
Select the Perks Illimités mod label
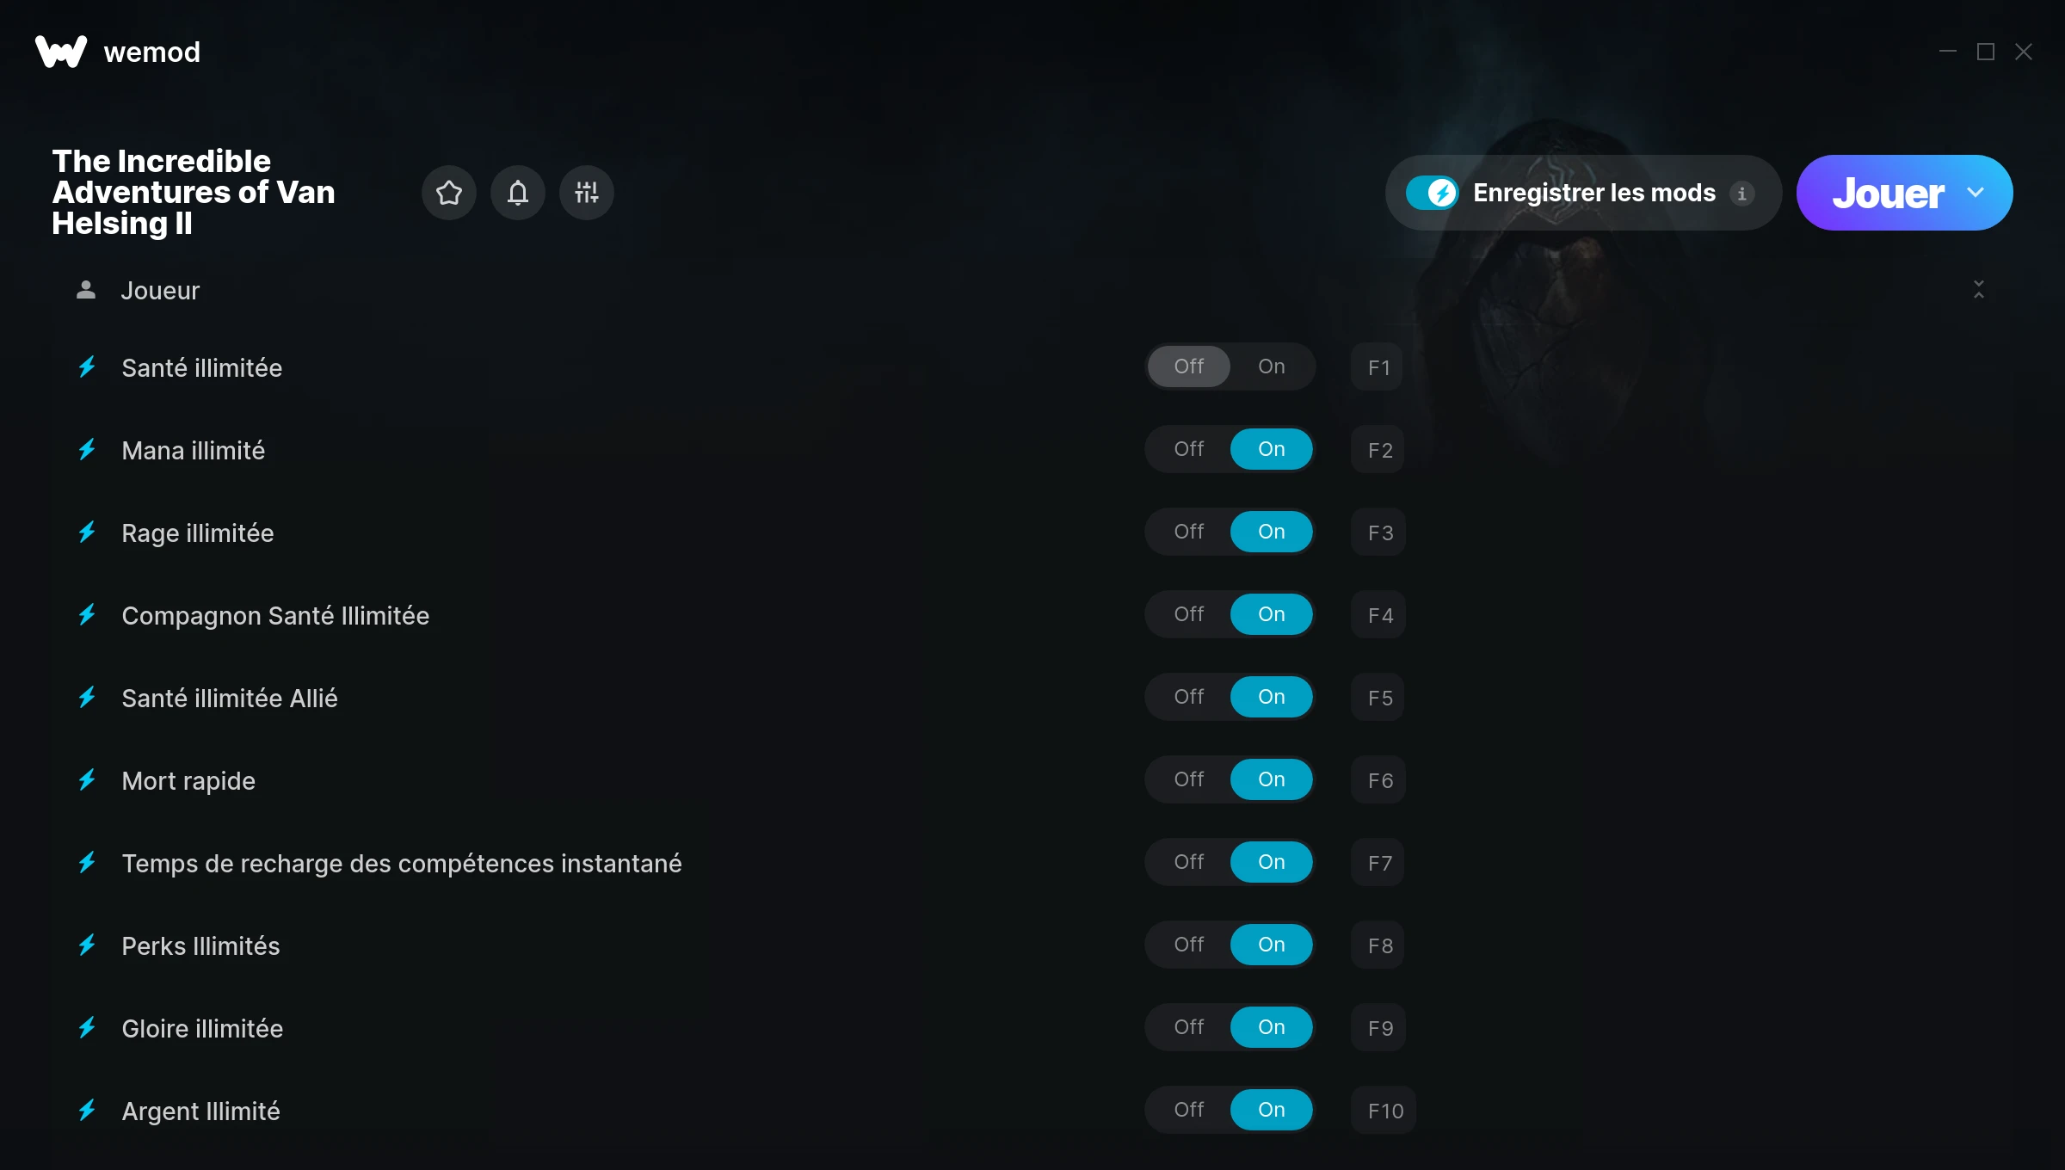200,945
